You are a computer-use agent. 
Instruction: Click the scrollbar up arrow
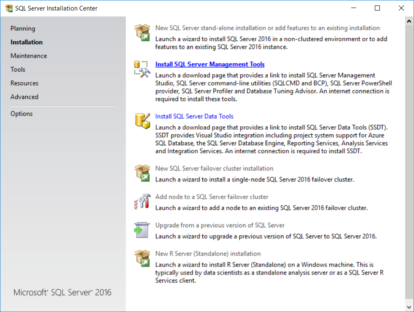coord(409,21)
